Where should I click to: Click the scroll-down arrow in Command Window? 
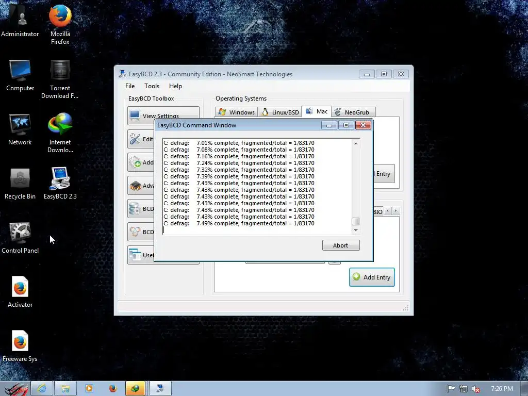[356, 230]
